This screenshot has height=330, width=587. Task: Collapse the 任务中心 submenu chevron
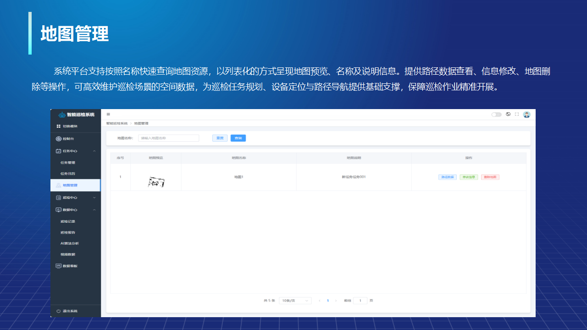click(94, 151)
